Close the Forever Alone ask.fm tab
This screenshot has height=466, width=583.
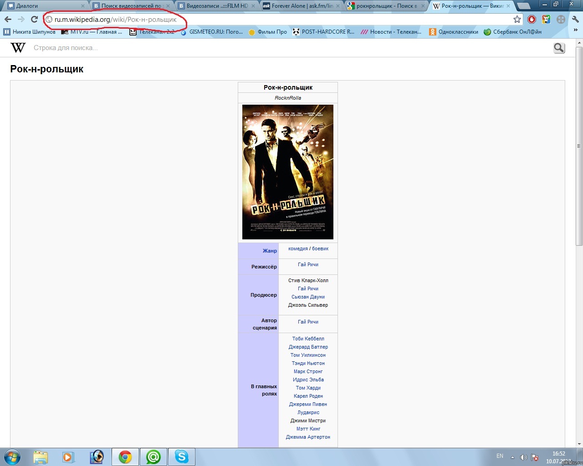point(338,6)
